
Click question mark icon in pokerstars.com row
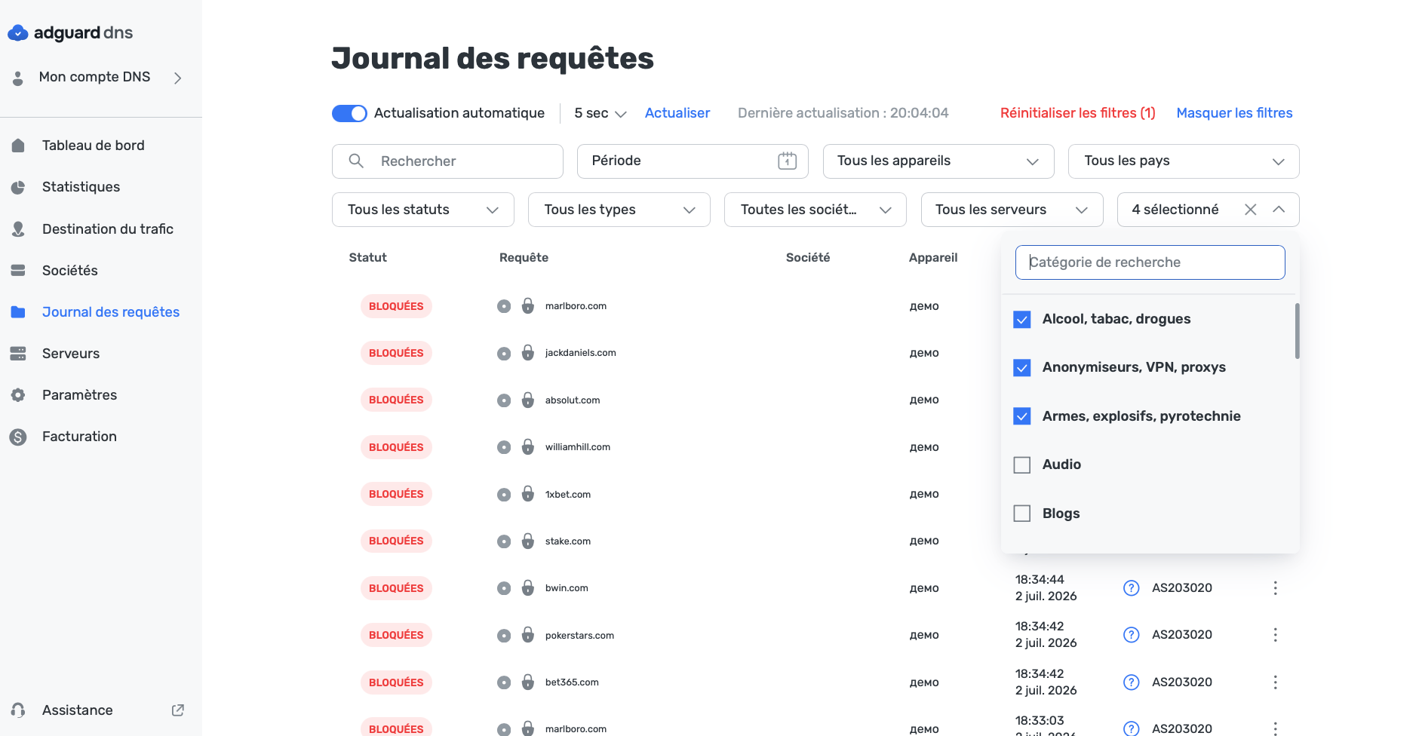[1132, 635]
